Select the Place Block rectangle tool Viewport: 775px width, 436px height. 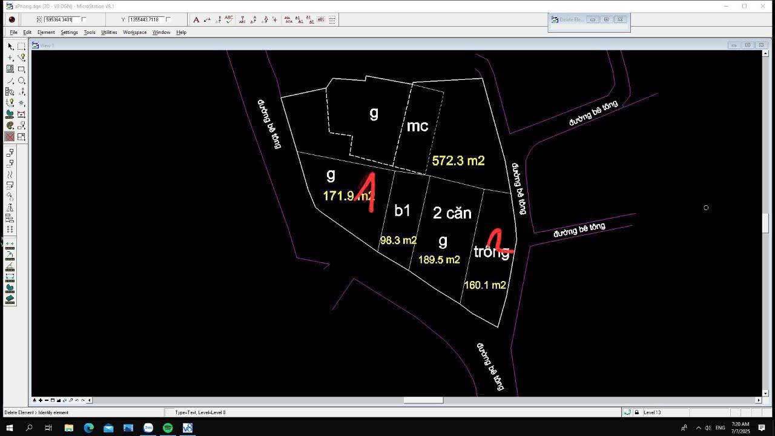[x=21, y=69]
